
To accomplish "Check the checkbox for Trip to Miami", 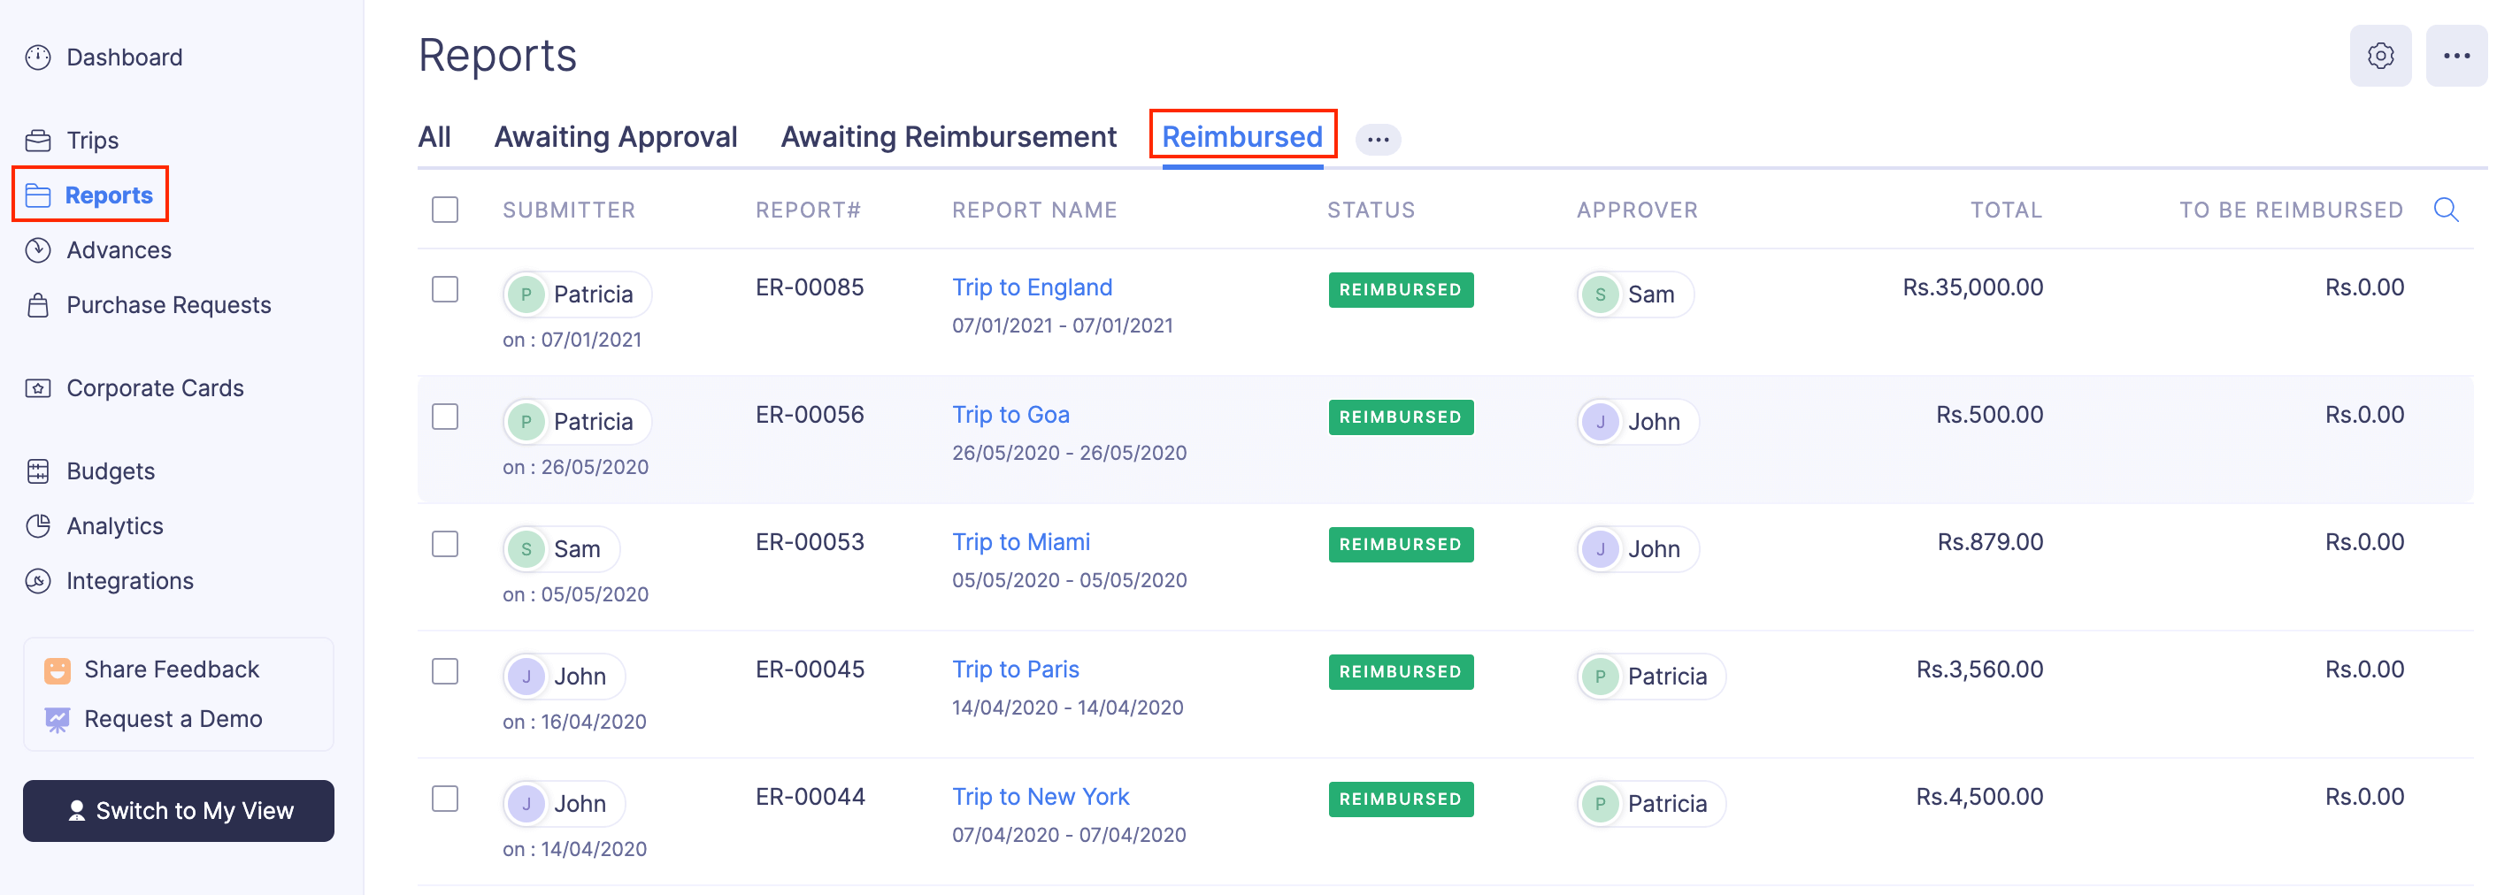I will click(x=445, y=545).
